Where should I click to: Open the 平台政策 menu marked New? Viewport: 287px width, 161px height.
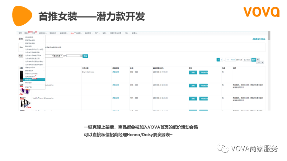tap(76, 33)
